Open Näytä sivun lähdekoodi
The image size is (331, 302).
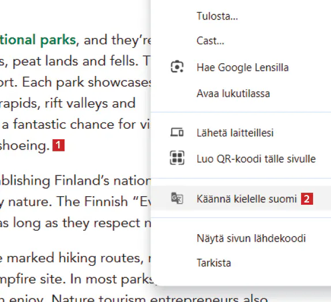point(240,238)
